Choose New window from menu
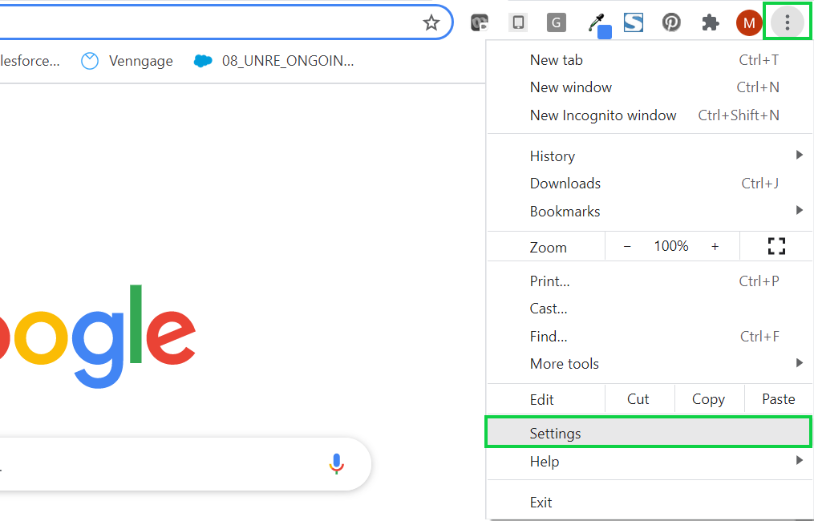Screen dimensions: 814x521 tap(649, 87)
